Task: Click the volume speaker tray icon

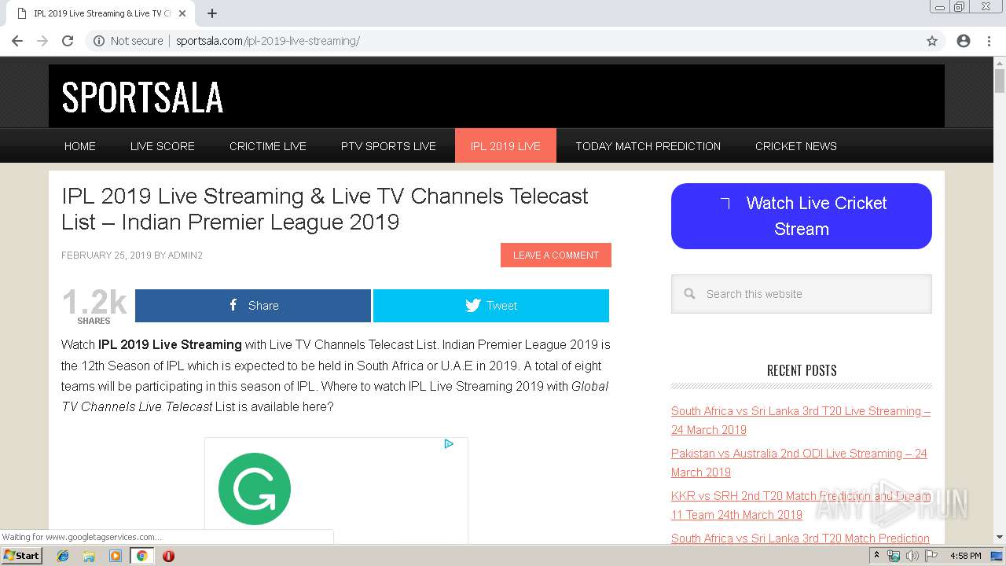Action: (x=912, y=556)
